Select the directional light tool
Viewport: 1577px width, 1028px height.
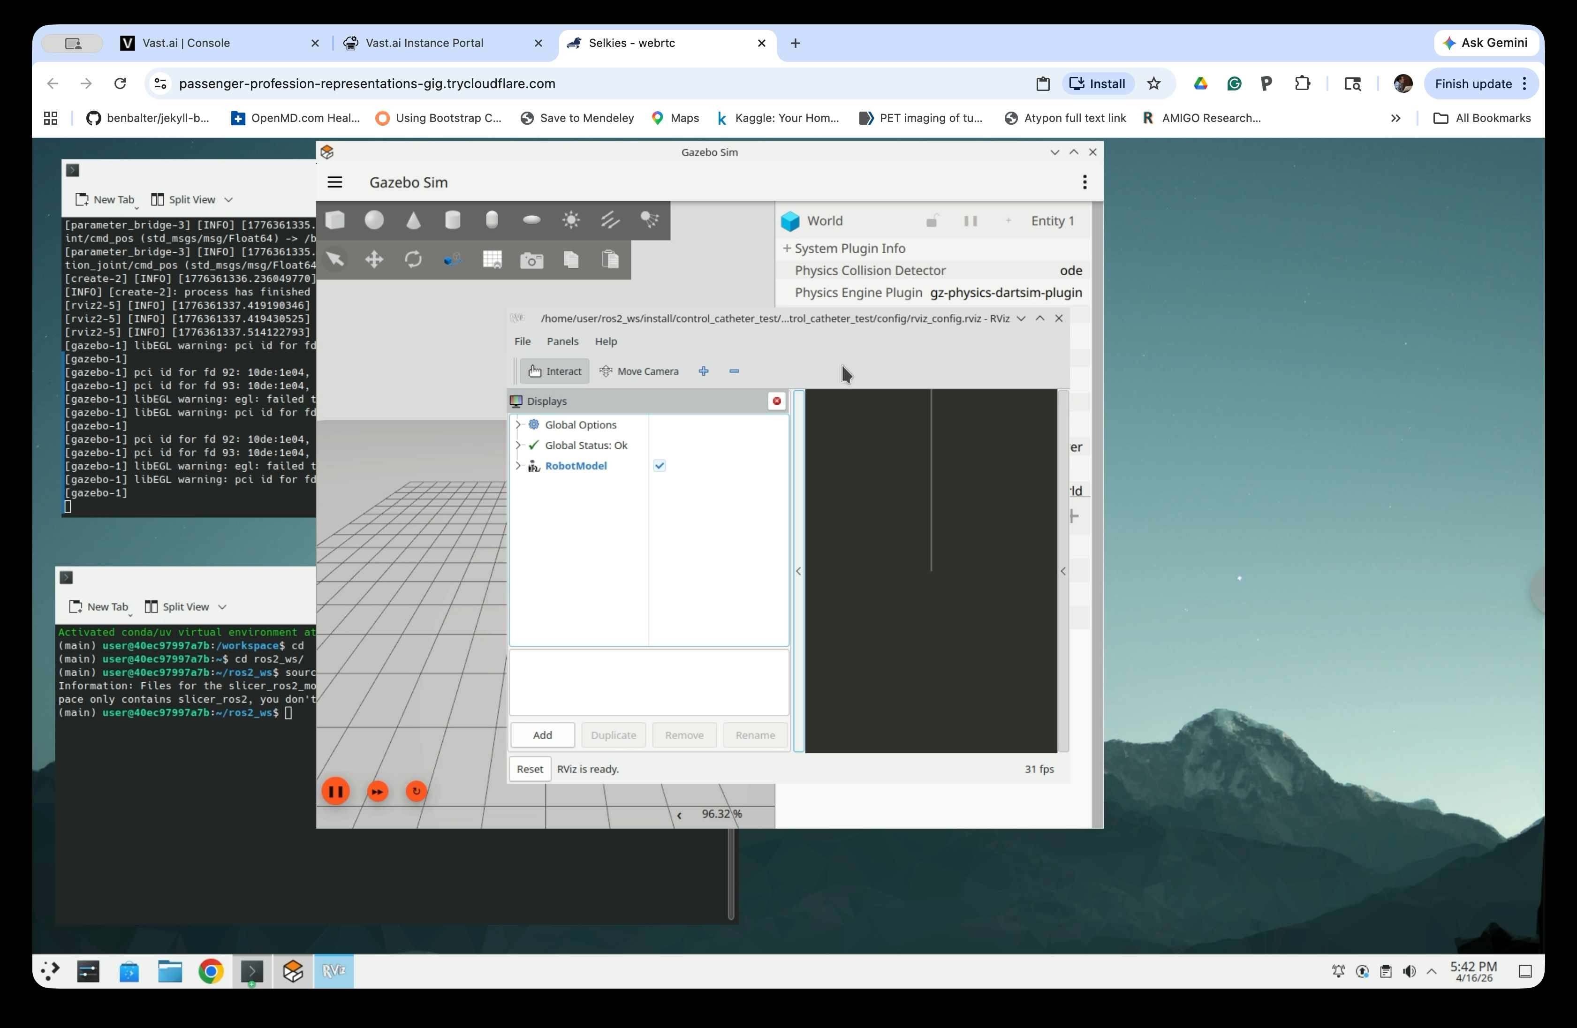pos(610,220)
